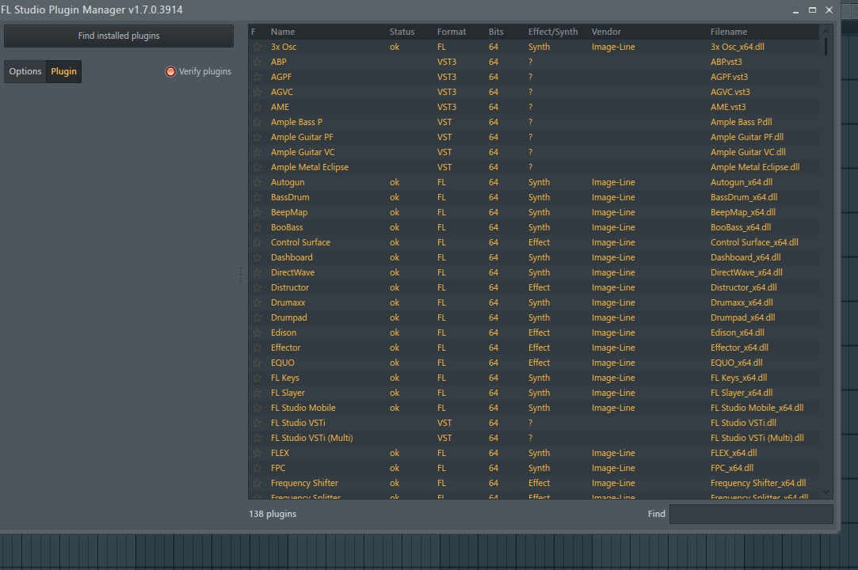Star the Control Surface plugin
Viewport: 858px width, 570px height.
(x=257, y=242)
